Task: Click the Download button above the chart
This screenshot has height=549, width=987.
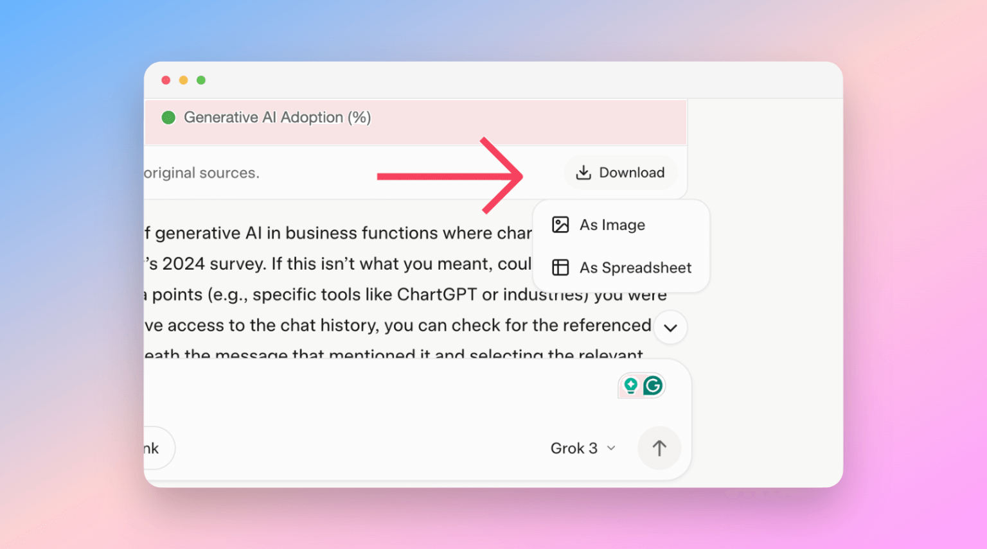Action: 621,172
